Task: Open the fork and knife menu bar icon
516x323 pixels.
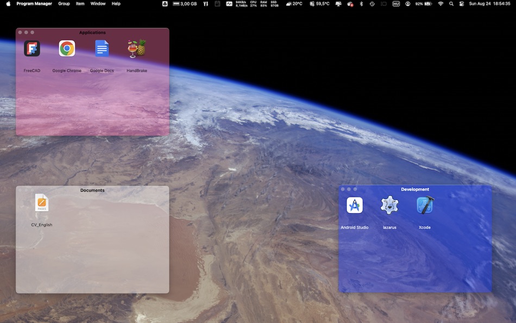Action: 206,4
